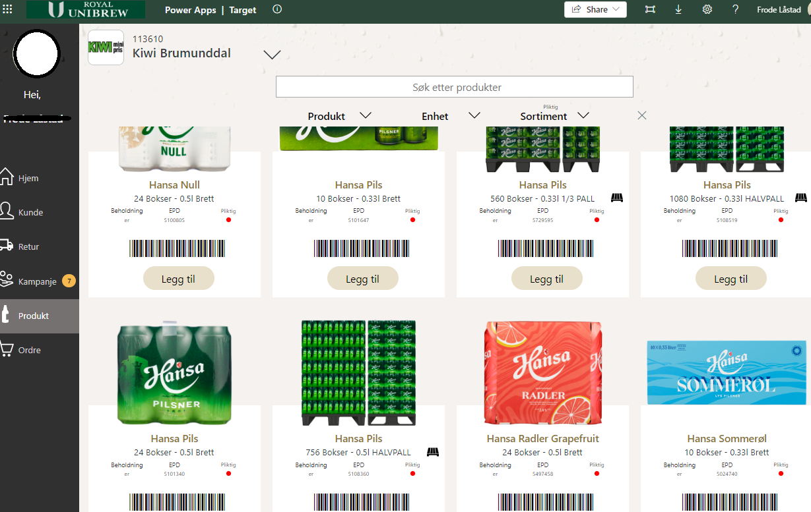Clear filters with the X button
The image size is (811, 512).
642,115
